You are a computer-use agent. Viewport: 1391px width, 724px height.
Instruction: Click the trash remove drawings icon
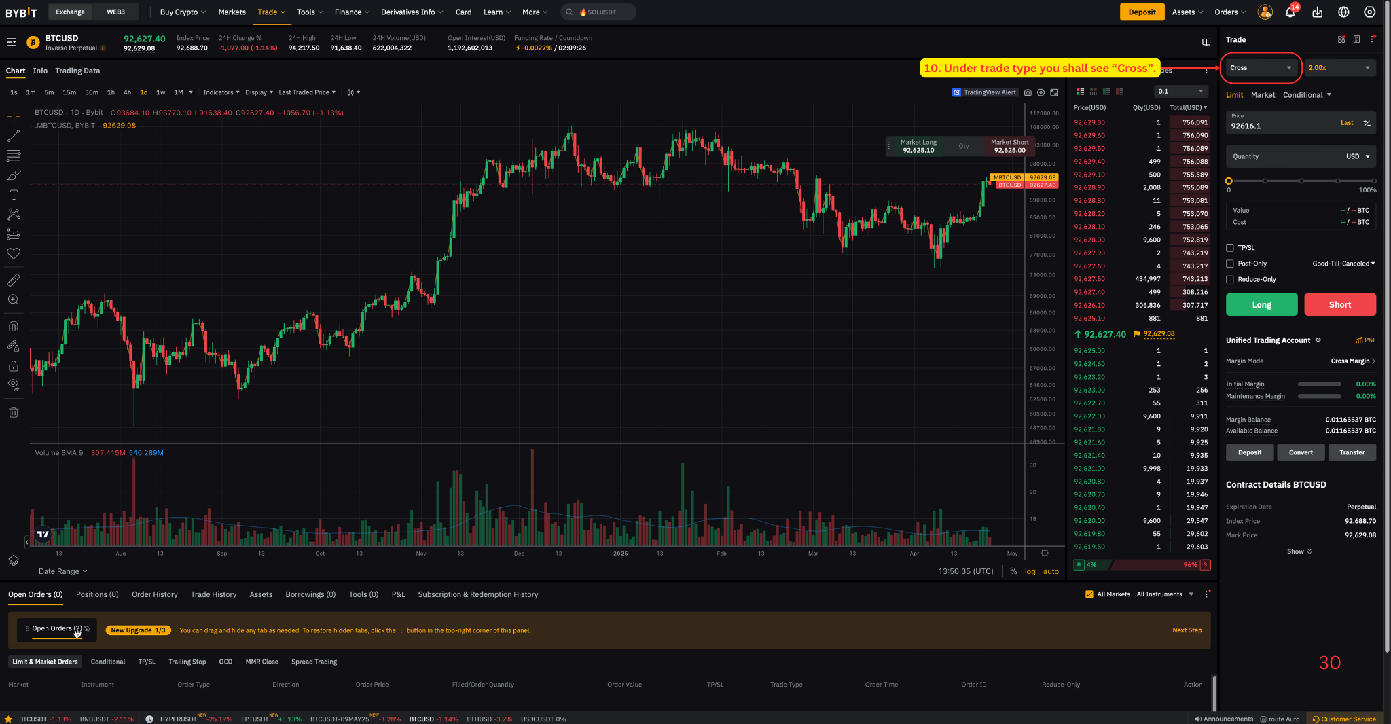(14, 412)
